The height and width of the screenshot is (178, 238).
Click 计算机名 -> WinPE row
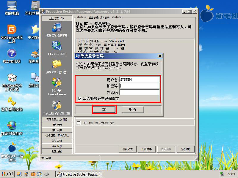click(102, 41)
